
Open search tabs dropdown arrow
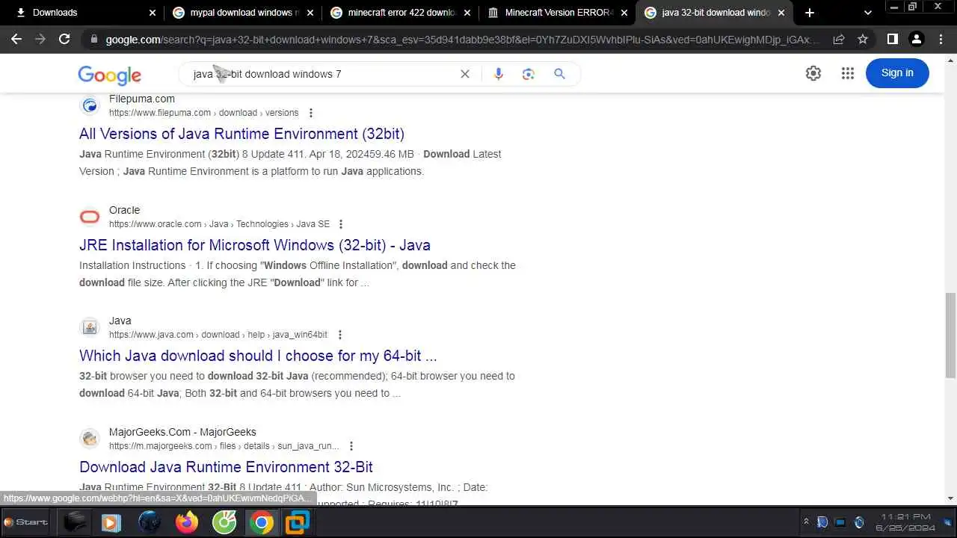[868, 13]
